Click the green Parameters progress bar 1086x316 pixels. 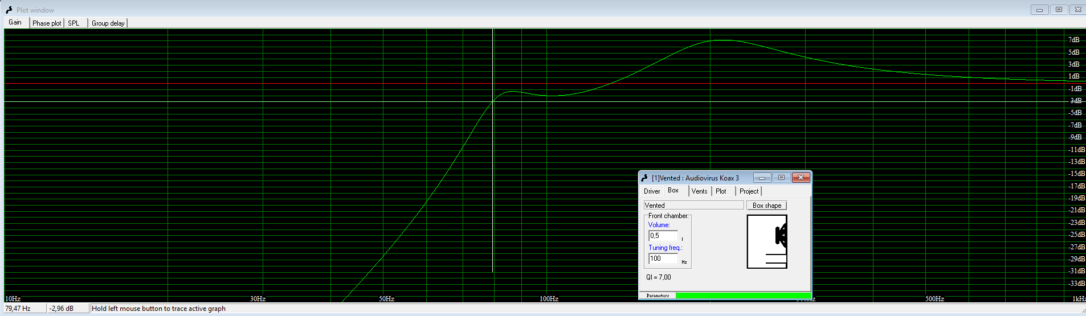[x=743, y=296]
